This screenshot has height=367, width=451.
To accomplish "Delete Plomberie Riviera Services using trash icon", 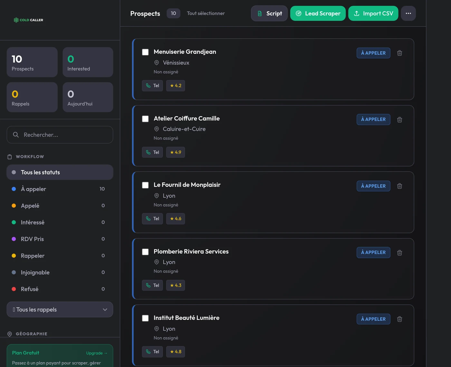I will [399, 252].
